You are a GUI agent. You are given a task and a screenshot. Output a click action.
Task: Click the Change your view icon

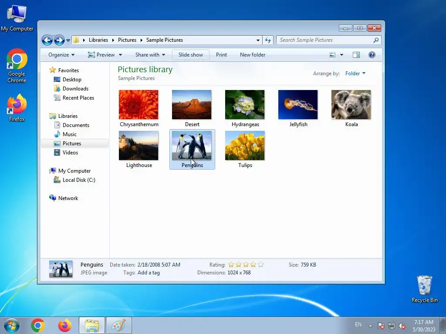(332, 55)
